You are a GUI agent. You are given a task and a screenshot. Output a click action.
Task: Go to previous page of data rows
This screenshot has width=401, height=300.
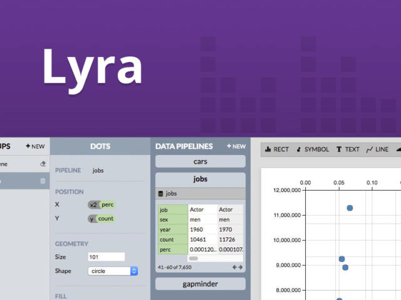point(234,267)
